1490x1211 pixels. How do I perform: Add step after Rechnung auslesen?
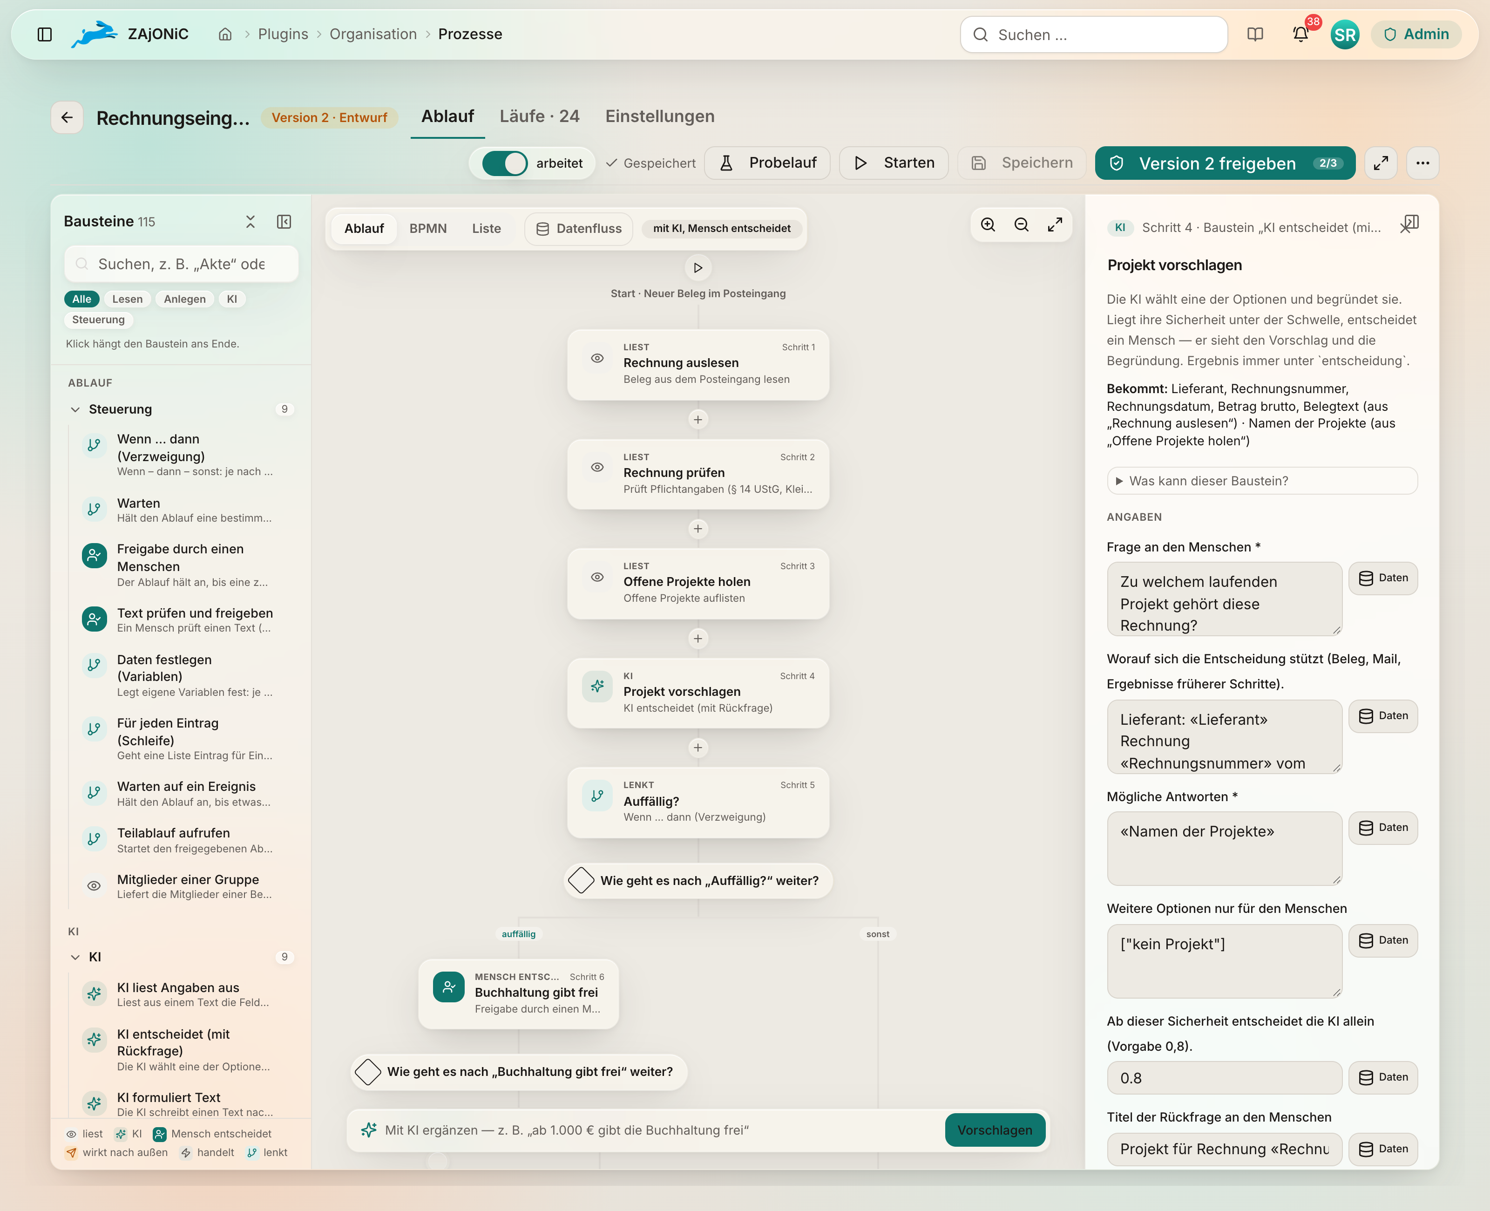pos(698,419)
